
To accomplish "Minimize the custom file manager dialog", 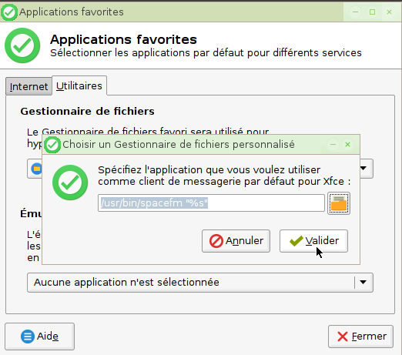I will tap(333, 145).
